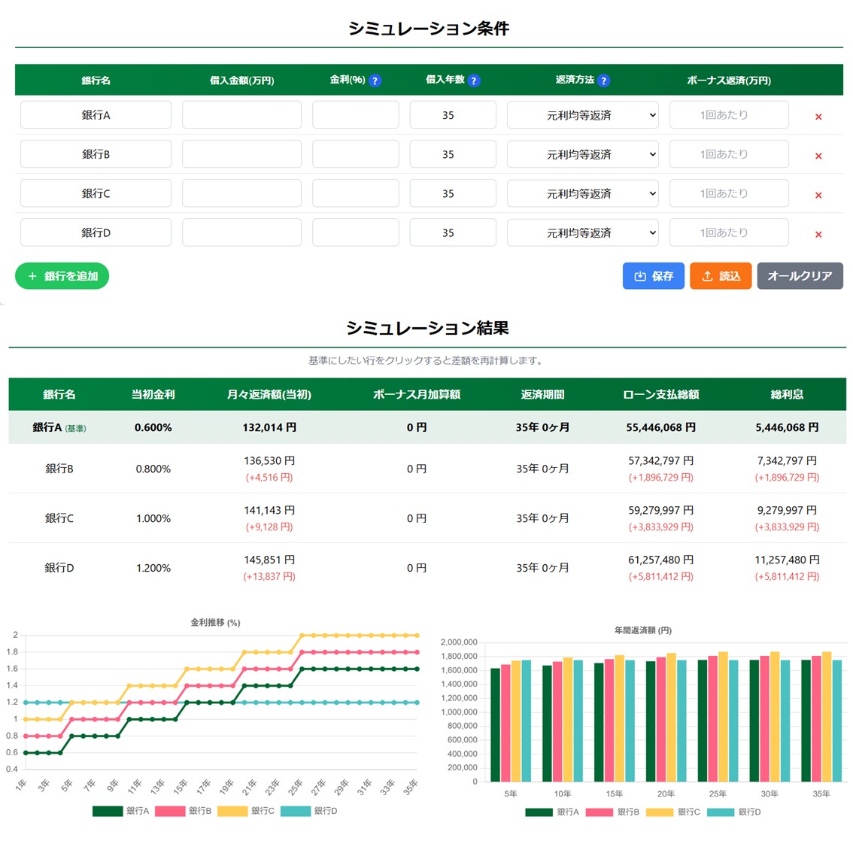The image size is (853, 853).
Task: Click the 借入金額 input field for 銀行A
Action: click(241, 115)
